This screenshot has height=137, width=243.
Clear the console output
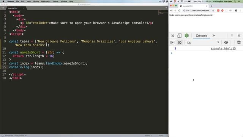click(x=180, y=42)
